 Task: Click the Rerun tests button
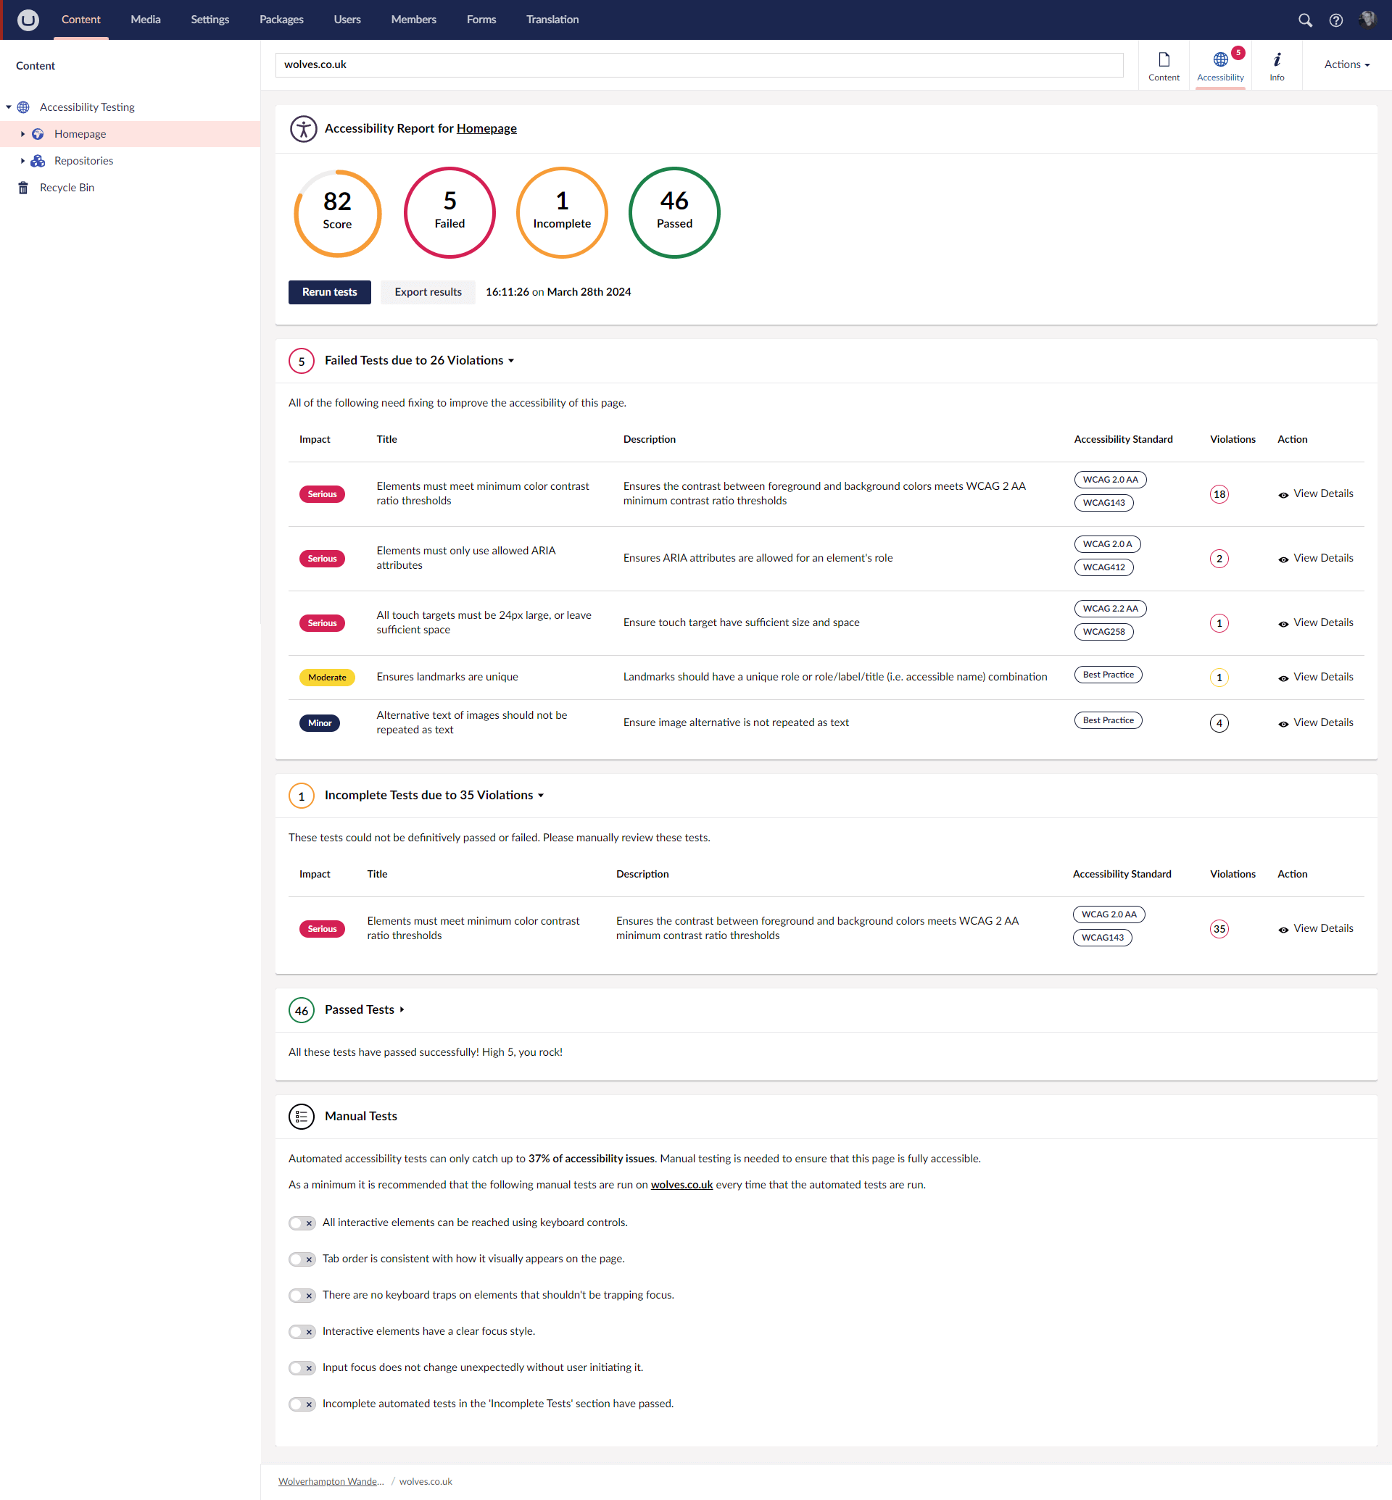click(x=329, y=292)
